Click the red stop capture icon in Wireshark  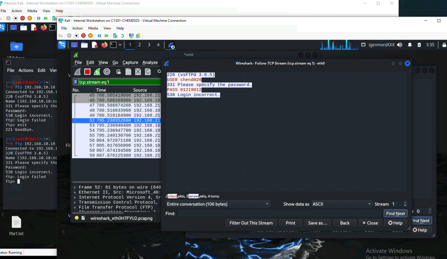pos(87,72)
